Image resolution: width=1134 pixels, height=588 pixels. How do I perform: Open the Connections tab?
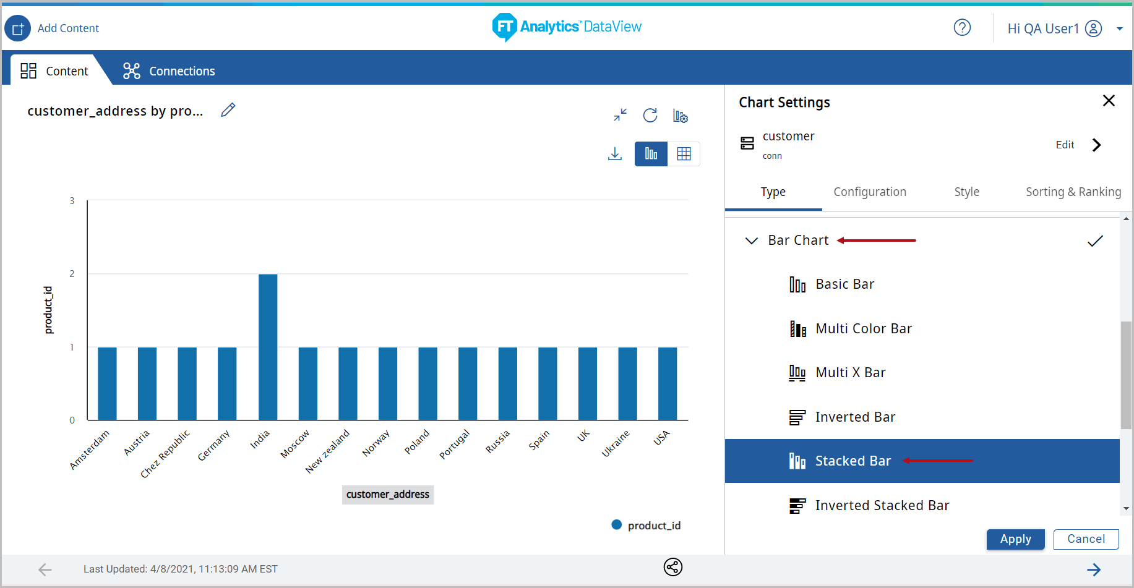click(169, 71)
